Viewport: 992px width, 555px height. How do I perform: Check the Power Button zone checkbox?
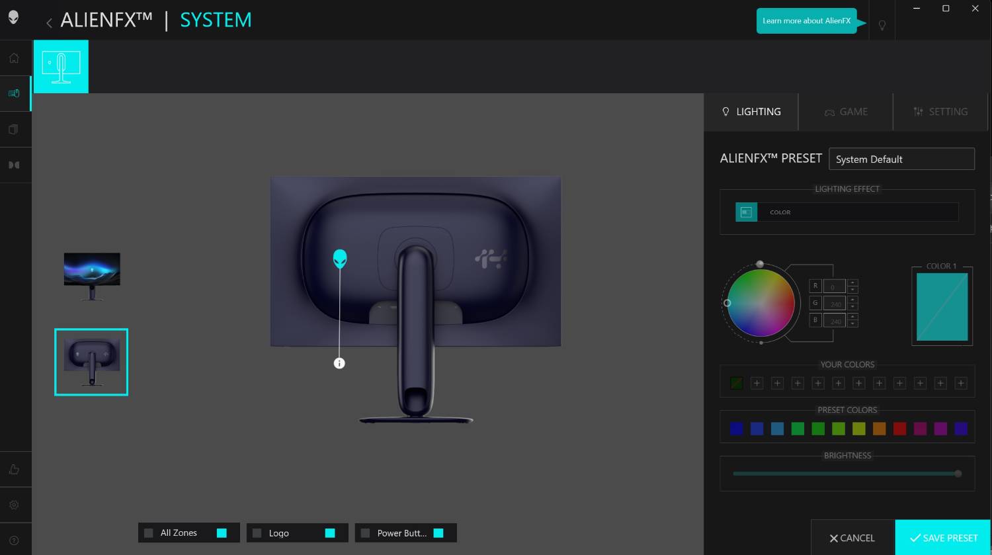[x=366, y=533]
